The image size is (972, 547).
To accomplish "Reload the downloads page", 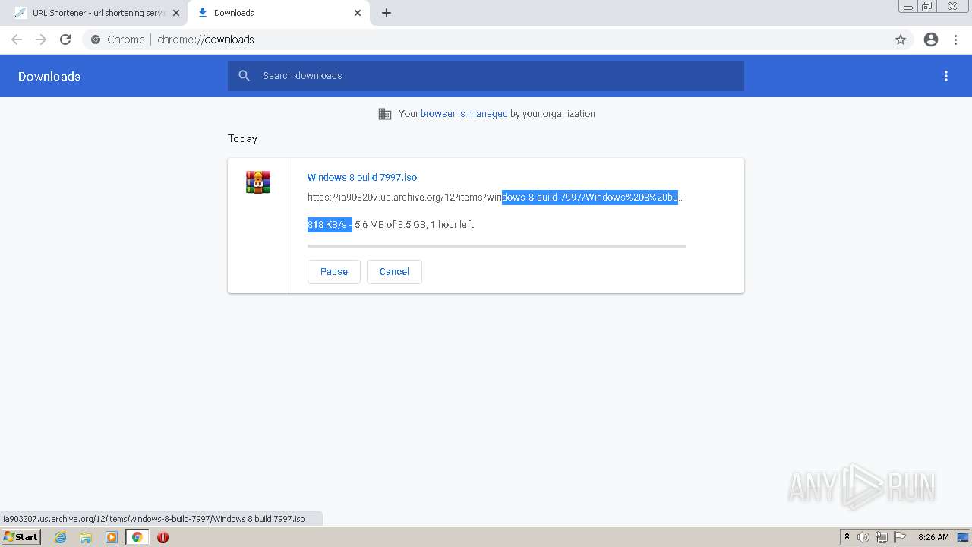I will click(65, 40).
